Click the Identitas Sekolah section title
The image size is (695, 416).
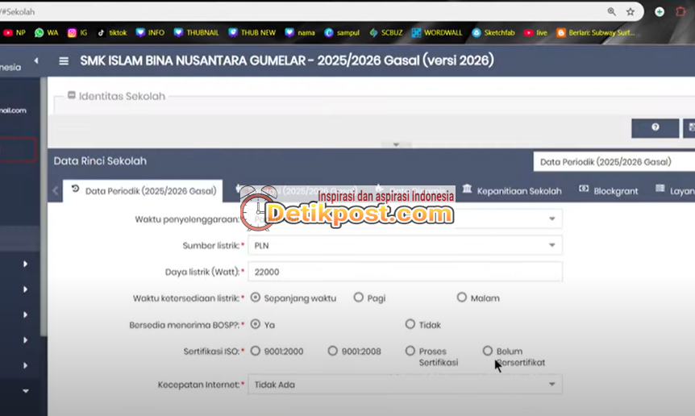point(122,96)
